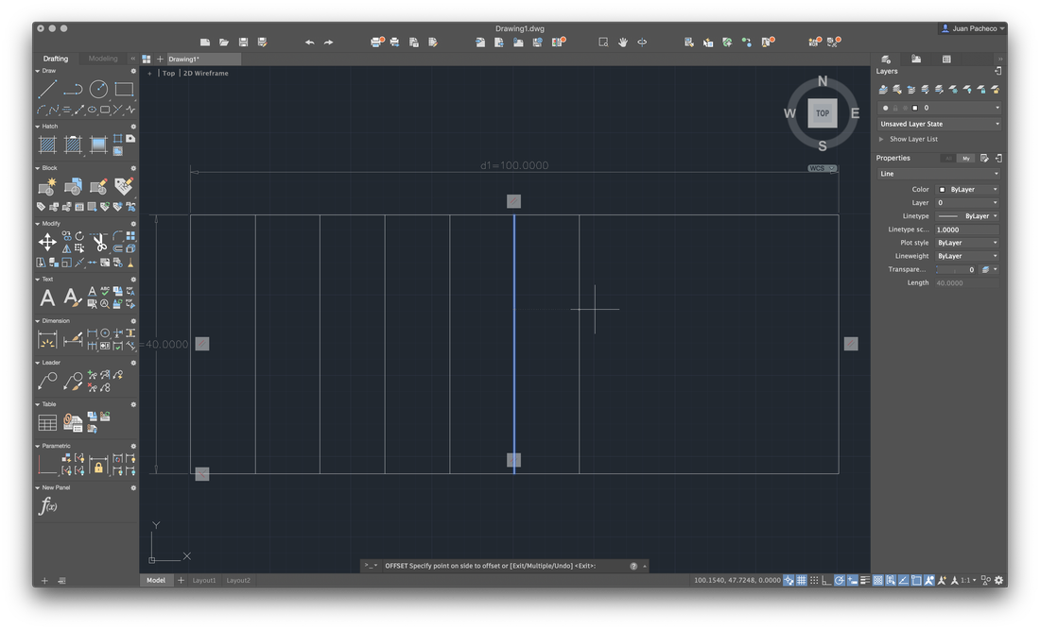Open Juan Pacheco account menu

(972, 28)
